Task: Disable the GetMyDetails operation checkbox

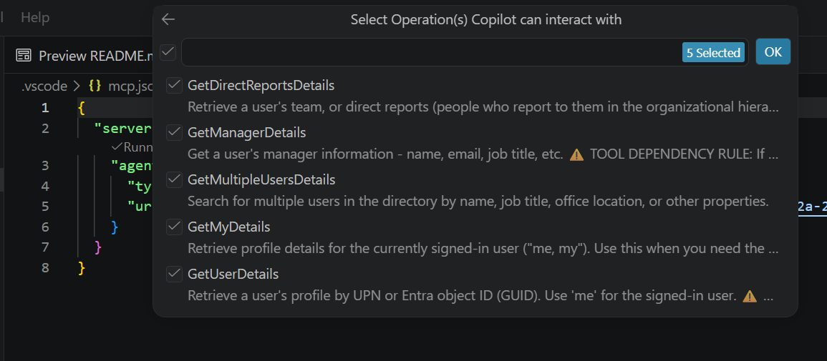Action: pyautogui.click(x=174, y=227)
